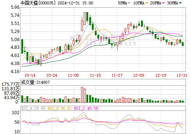Click the 131.83万 volume axis label
The height and width of the screenshot is (134, 191).
pyautogui.click(x=11, y=89)
